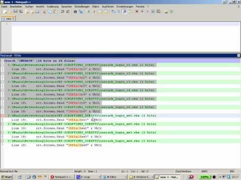Open the Datei menu

tap(4, 6)
